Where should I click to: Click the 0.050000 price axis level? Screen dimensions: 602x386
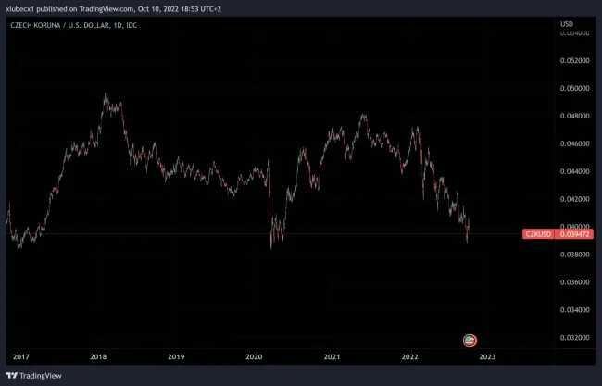[x=576, y=89]
